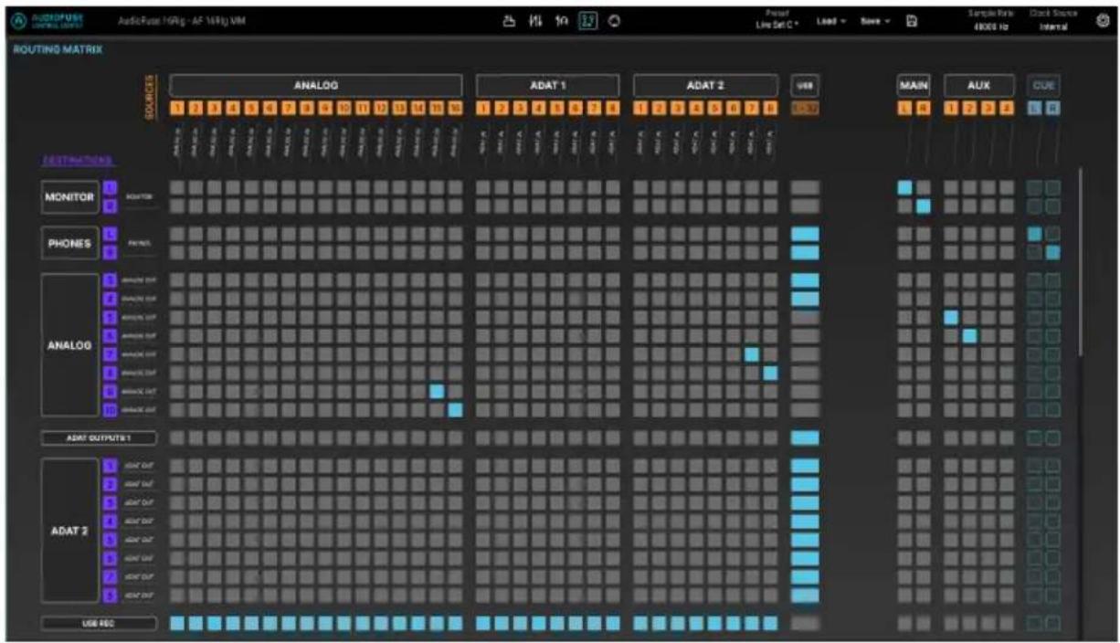Click the AUX sources group header

point(978,85)
